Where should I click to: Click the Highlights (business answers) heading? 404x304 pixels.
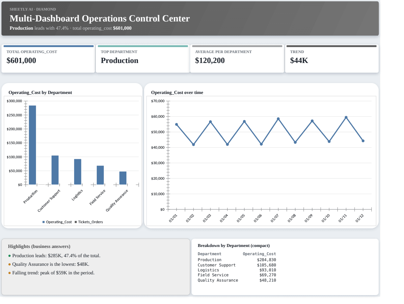click(39, 246)
